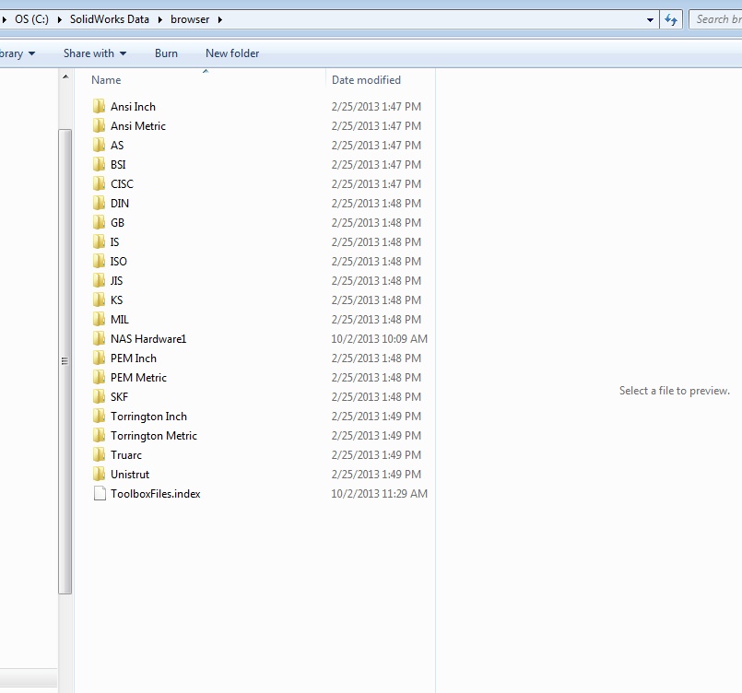Click the navigation pane scrollbar thumb
Screen dimensions: 742x693
pyautogui.click(x=65, y=361)
